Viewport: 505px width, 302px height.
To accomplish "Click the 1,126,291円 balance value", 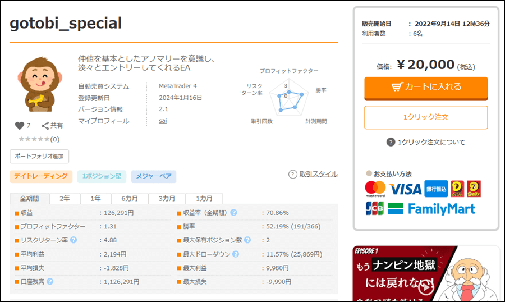I will (121, 282).
